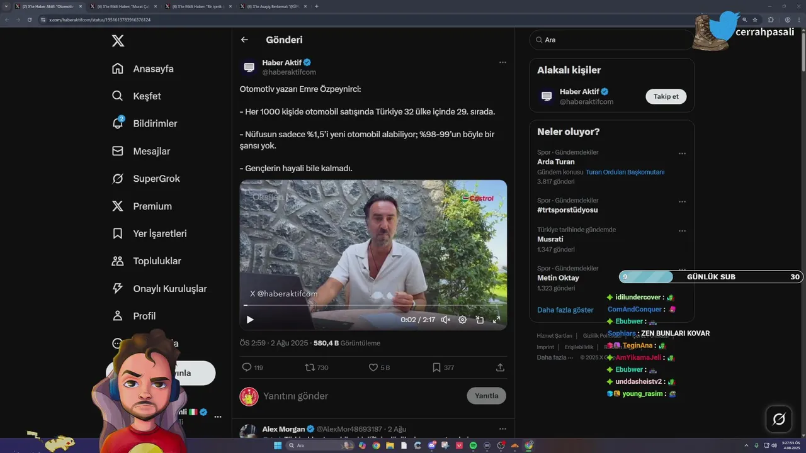Open Keşfet (Explore) page
This screenshot has width=806, height=453.
coord(137,96)
